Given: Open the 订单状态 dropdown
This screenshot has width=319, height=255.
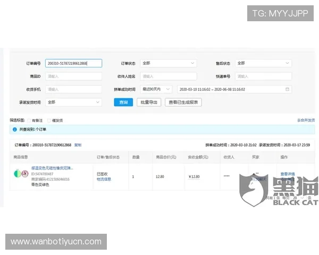Looking at the screenshot, I should coord(169,63).
